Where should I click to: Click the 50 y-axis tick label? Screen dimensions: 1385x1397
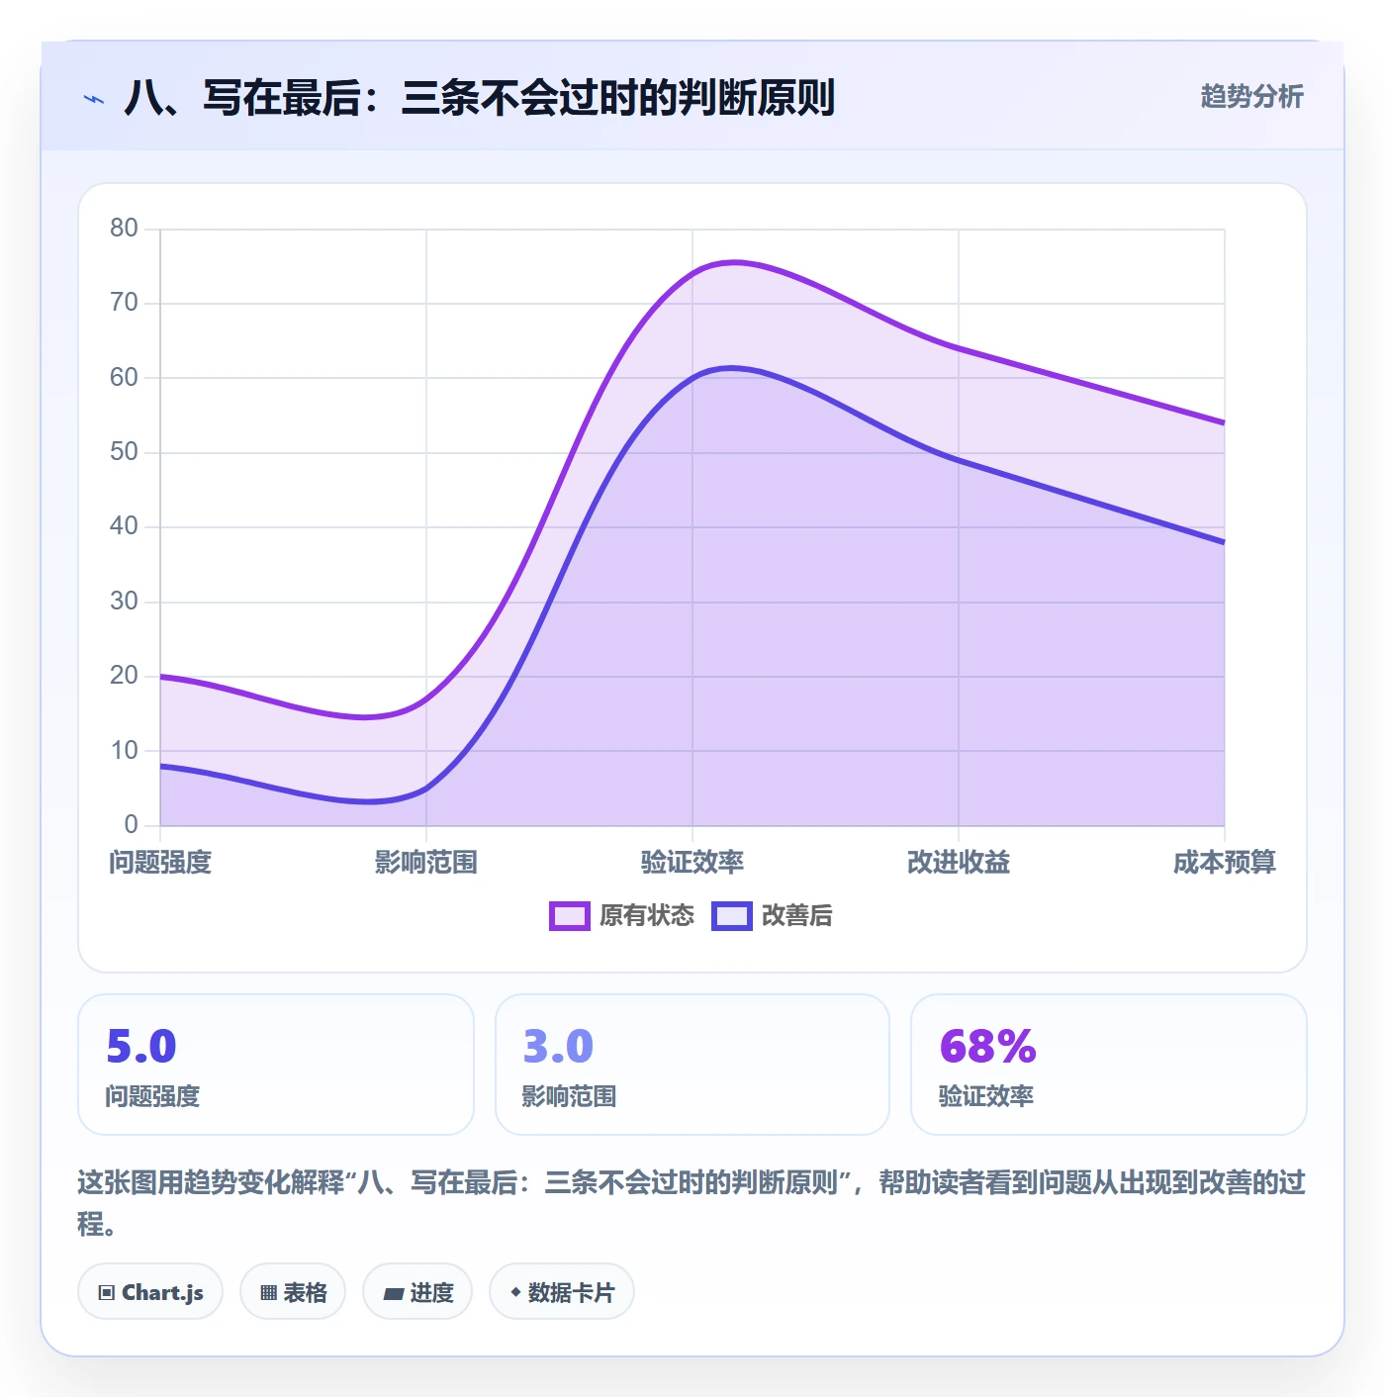(x=124, y=452)
